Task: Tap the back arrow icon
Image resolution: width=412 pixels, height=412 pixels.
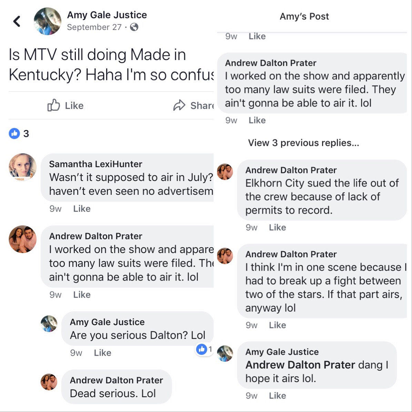Action: (17, 21)
